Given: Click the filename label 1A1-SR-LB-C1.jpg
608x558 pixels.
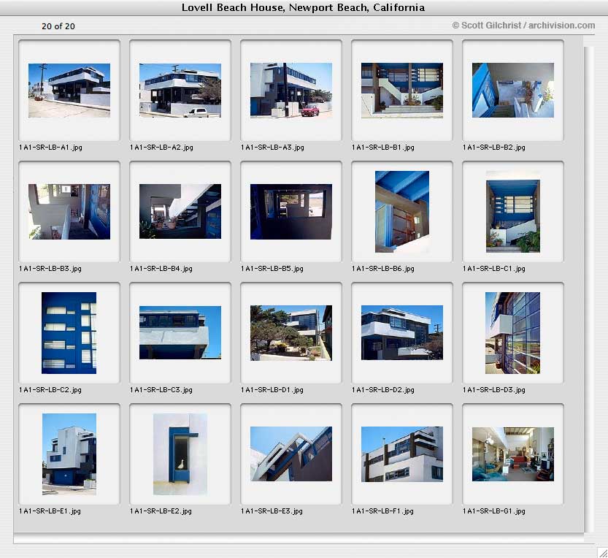Looking at the screenshot, I should point(494,269).
